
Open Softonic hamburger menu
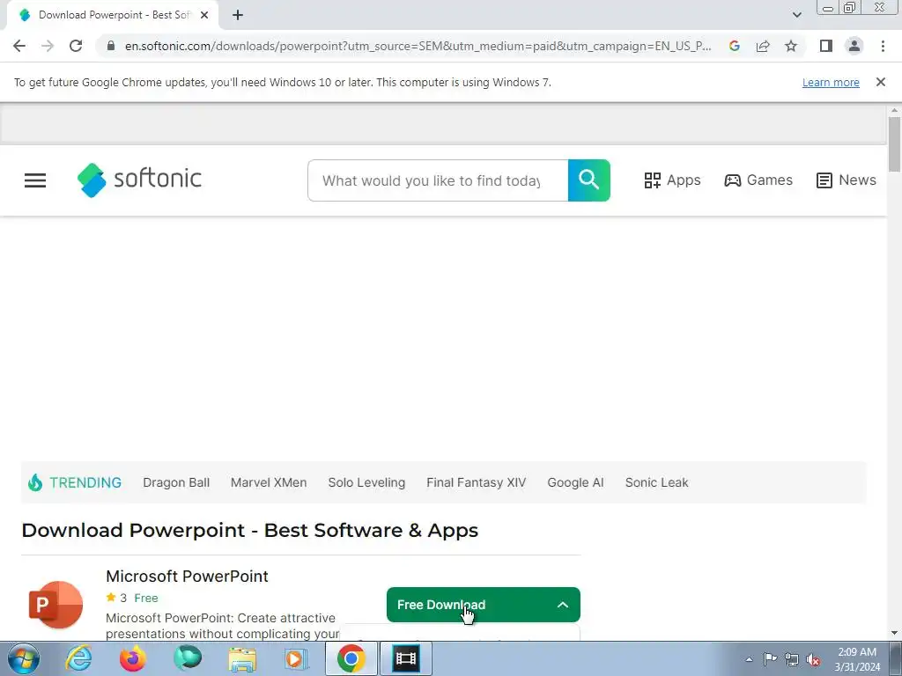[x=35, y=180]
